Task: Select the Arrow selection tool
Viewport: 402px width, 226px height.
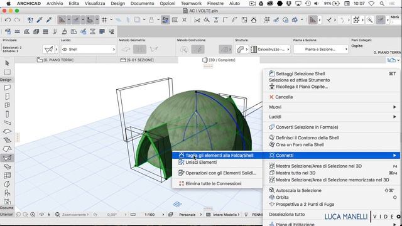Action: click(x=7, y=63)
